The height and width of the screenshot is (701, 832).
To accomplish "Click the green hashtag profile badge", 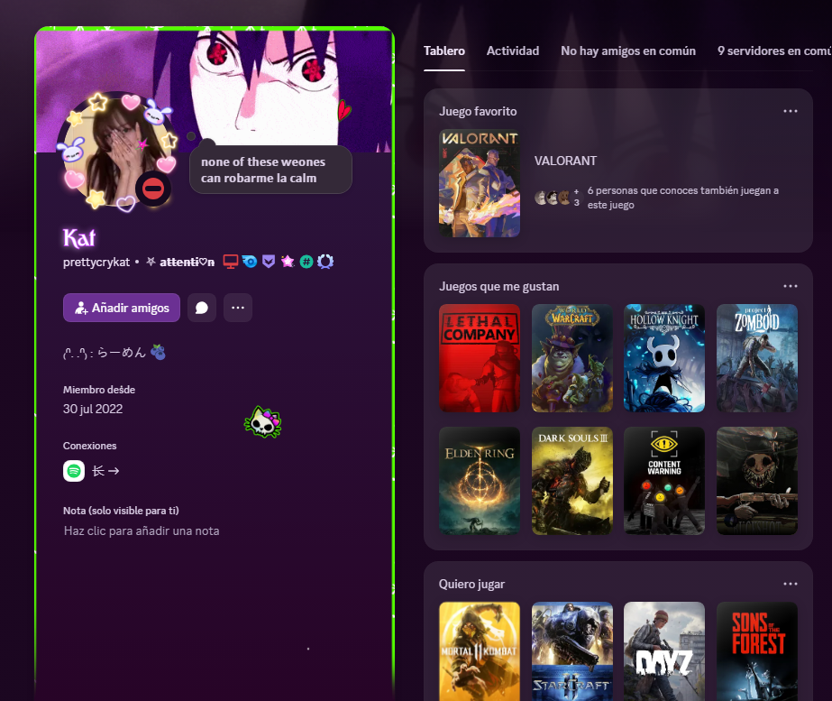I will [x=306, y=262].
